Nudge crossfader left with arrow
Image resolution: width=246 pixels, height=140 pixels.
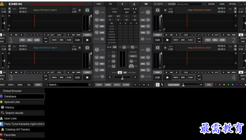[110, 77]
